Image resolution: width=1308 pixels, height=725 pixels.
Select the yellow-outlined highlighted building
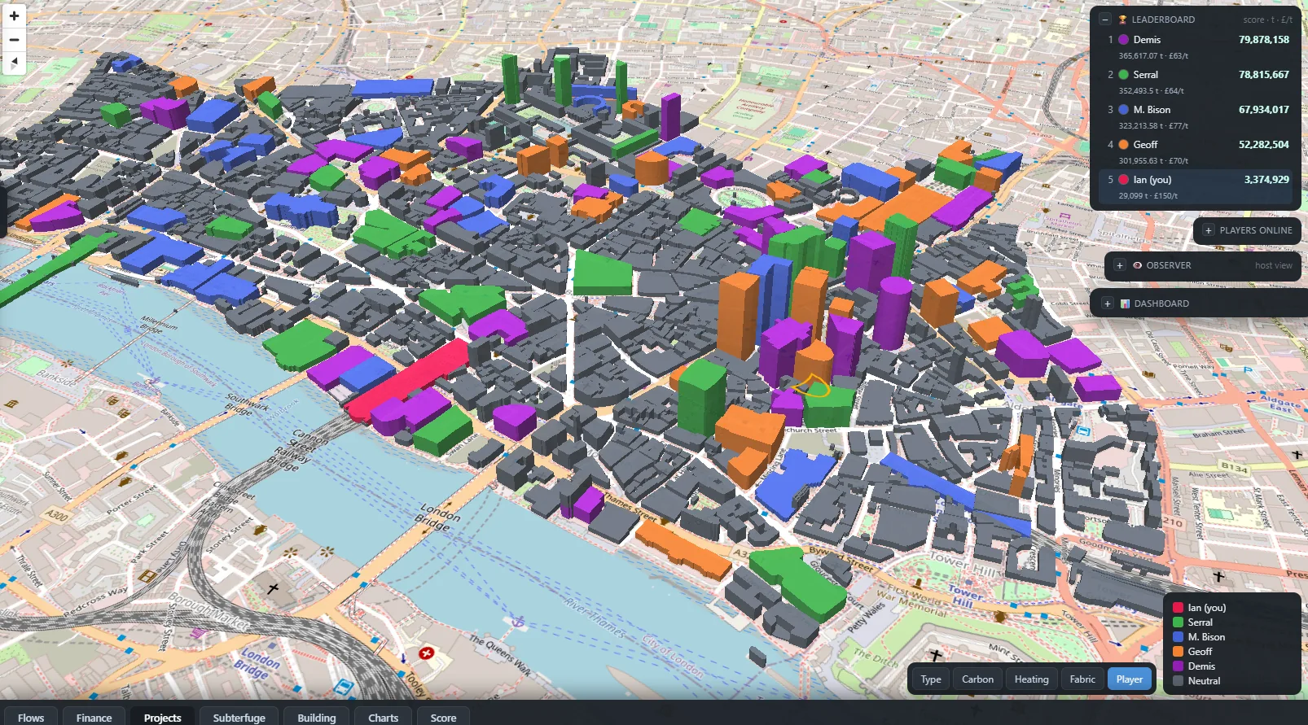[x=812, y=387]
